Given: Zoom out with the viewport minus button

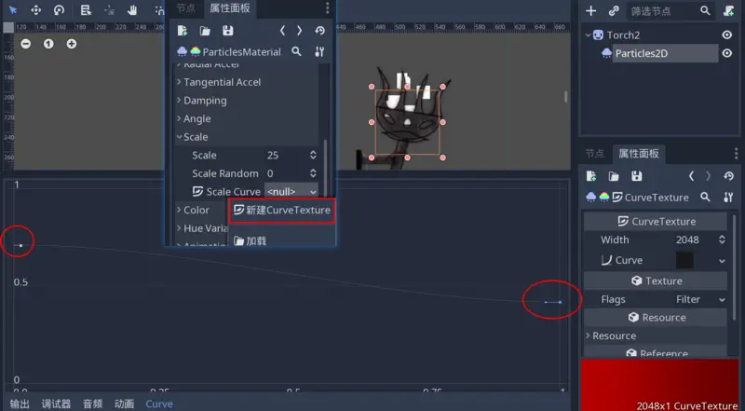Looking at the screenshot, I should 26,44.
